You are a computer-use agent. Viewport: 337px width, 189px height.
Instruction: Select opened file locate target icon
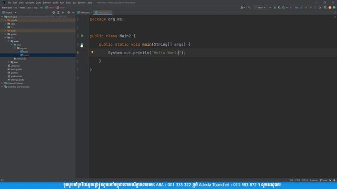tap(54, 13)
